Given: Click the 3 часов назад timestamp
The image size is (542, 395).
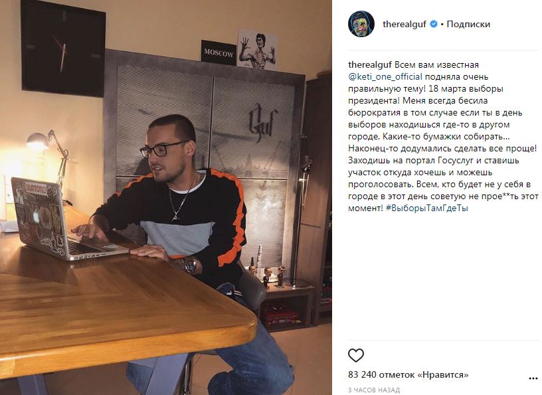Looking at the screenshot, I should pos(374,390).
